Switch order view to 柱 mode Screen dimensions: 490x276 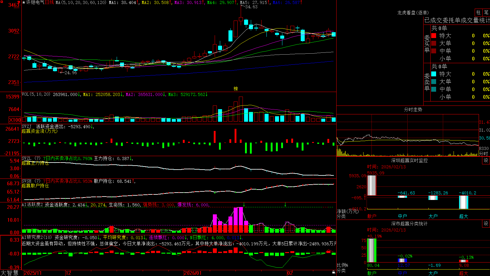click(478, 13)
